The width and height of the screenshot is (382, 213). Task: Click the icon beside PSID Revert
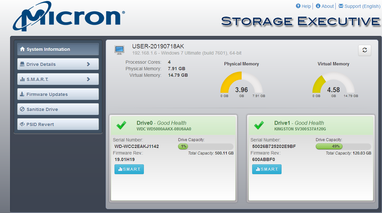22,124
